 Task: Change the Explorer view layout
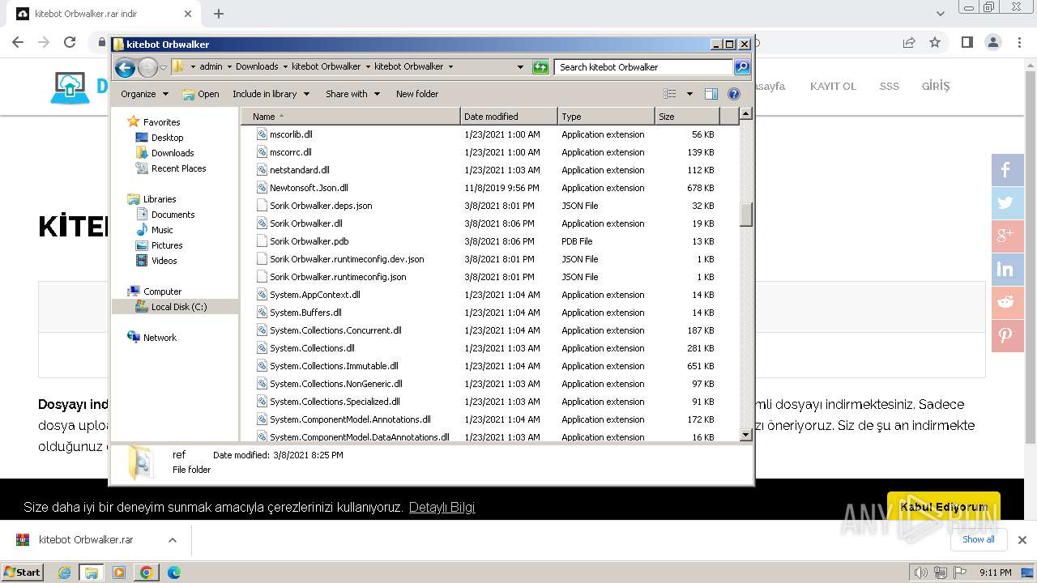[670, 94]
